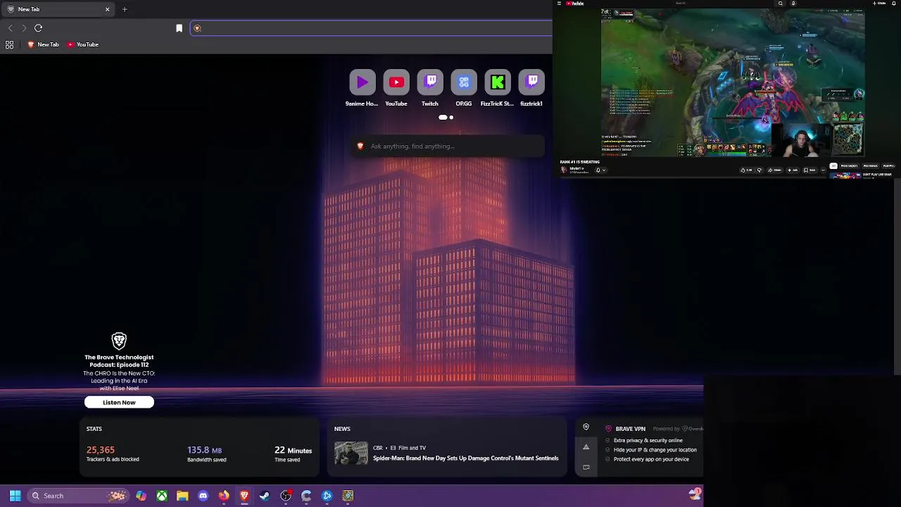Click BRAVE VPN heading text

click(x=630, y=428)
